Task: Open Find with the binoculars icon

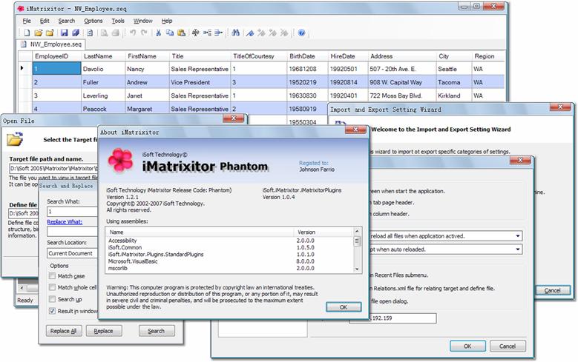Action: [235, 33]
